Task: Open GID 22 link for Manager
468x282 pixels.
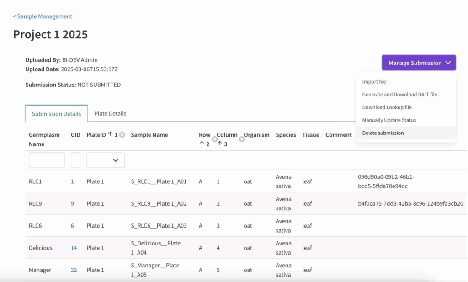Action: [74, 270]
